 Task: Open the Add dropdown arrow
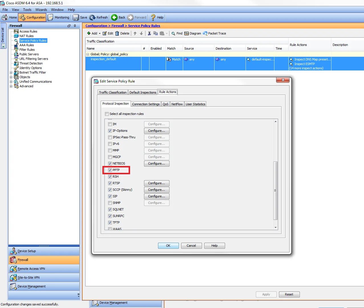pyautogui.click(x=100, y=34)
